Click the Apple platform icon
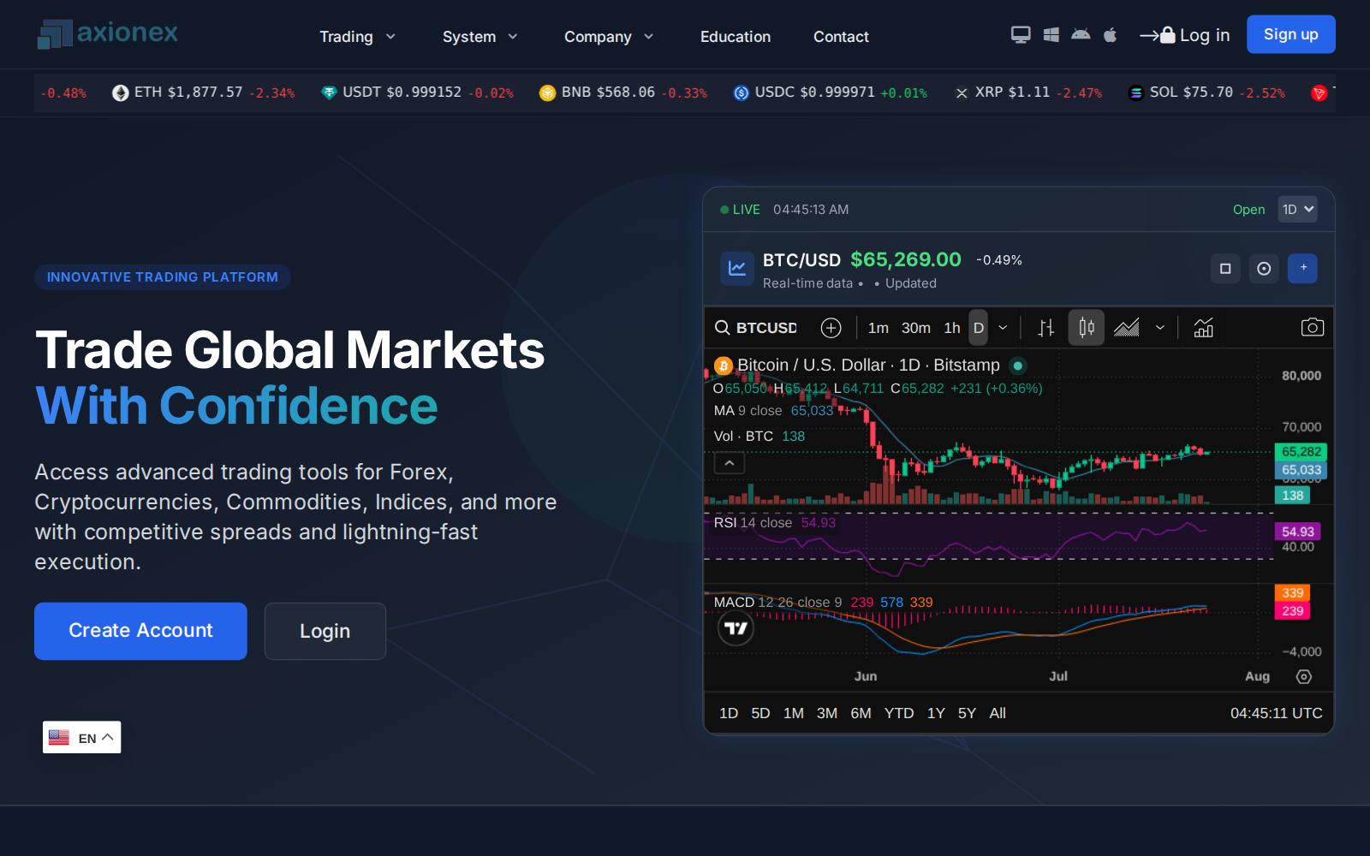Image resolution: width=1370 pixels, height=856 pixels. [x=1111, y=35]
